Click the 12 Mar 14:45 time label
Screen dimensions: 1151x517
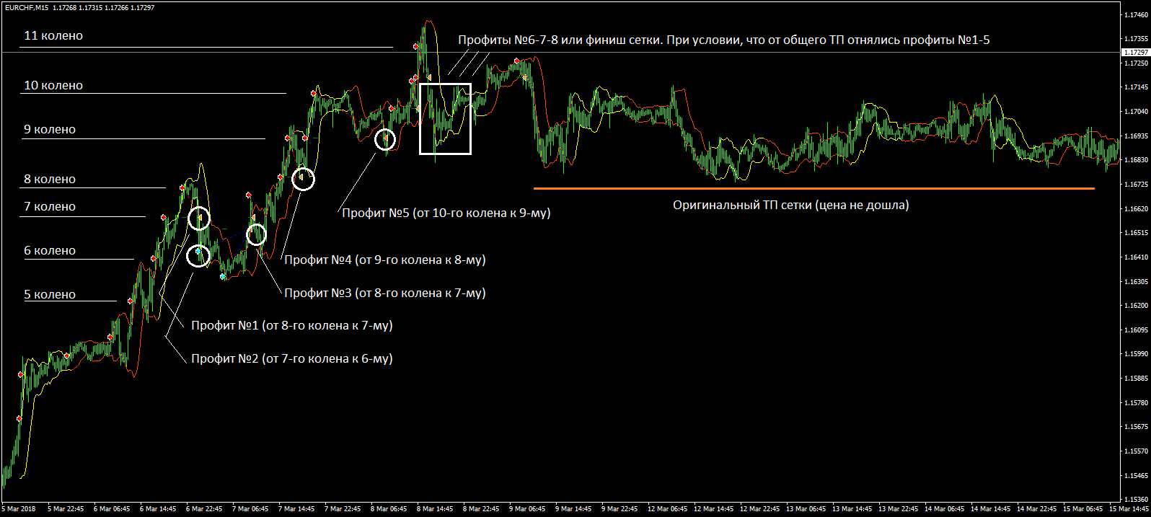(713, 509)
